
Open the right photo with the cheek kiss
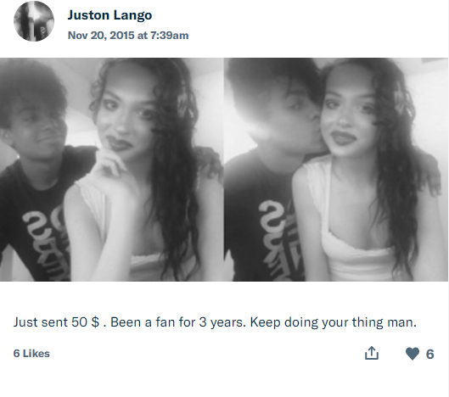(336, 170)
